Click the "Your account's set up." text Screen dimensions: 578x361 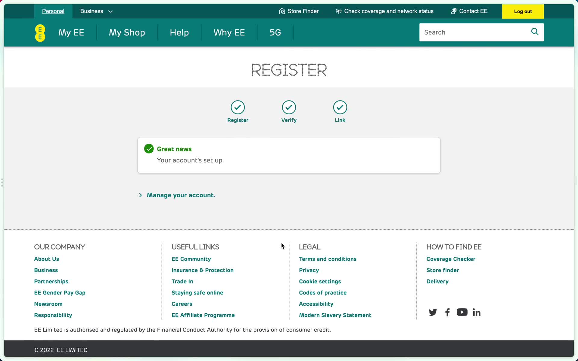pyautogui.click(x=190, y=160)
